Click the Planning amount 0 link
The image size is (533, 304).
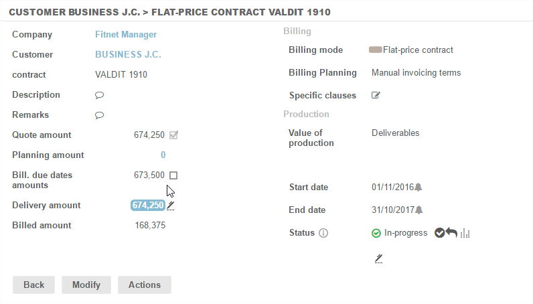point(163,155)
